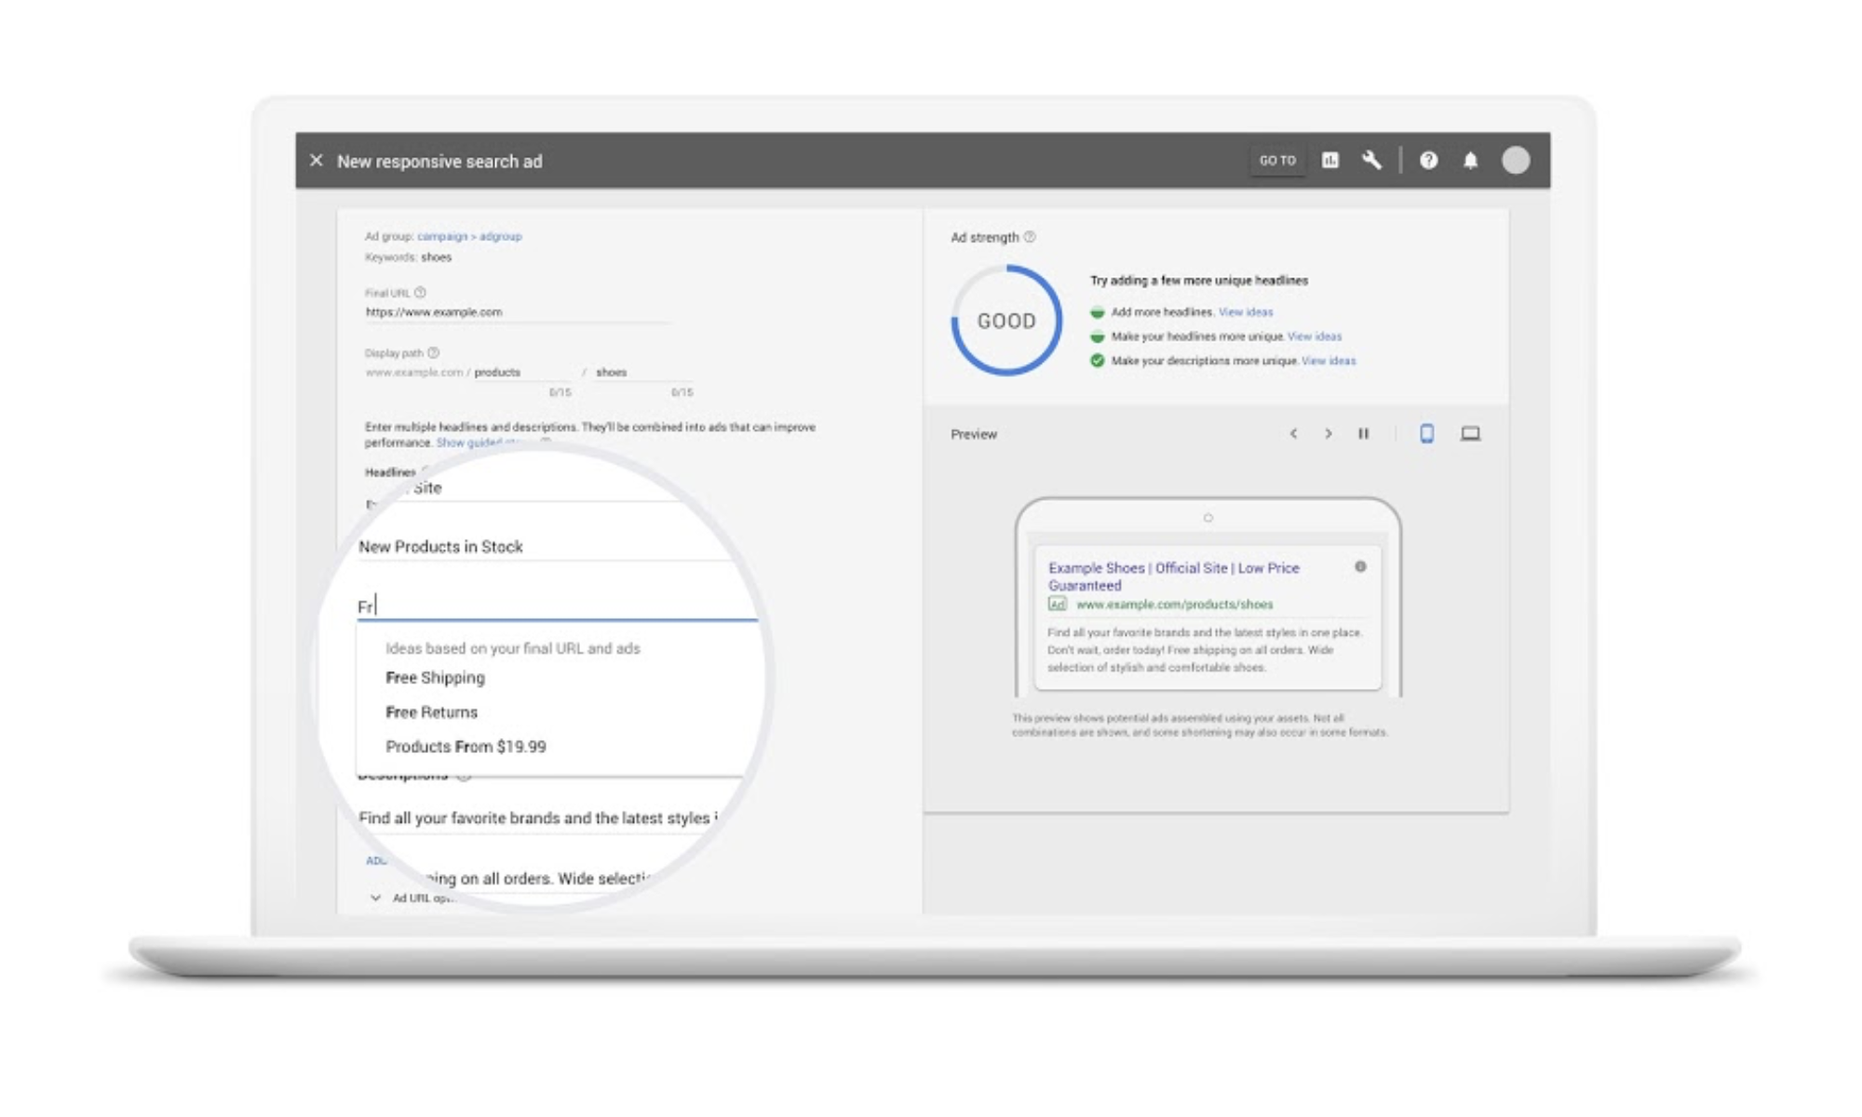Screen dimensions: 1862x1117
Task: Click the reports chart icon in the header
Action: click(1329, 160)
